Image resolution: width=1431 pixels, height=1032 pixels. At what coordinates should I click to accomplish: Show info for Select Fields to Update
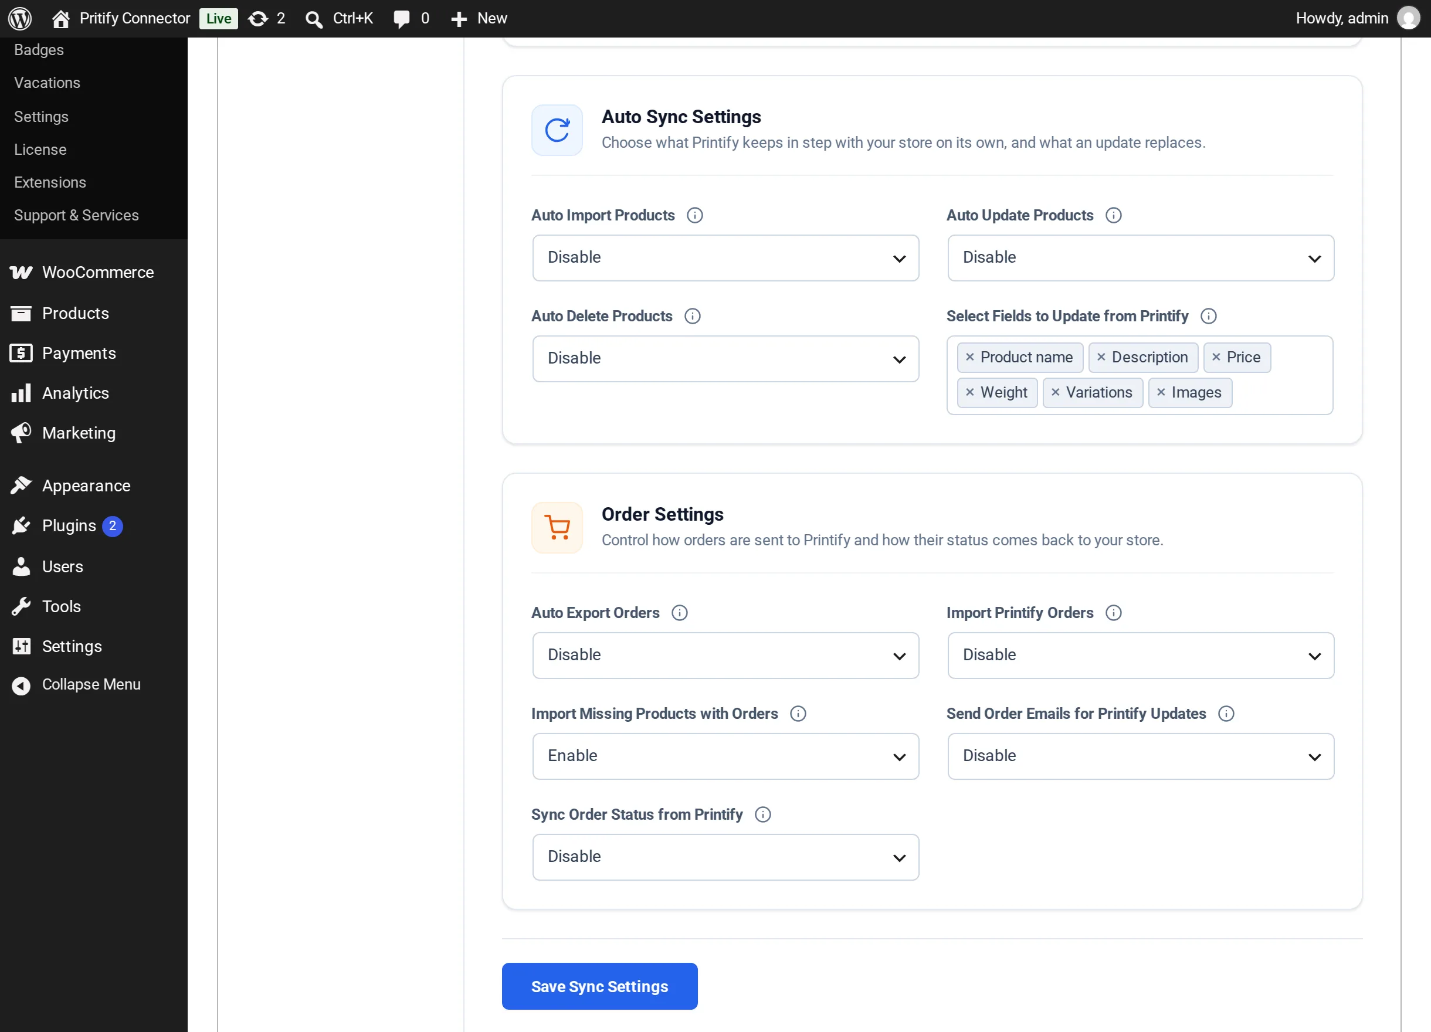1208,316
